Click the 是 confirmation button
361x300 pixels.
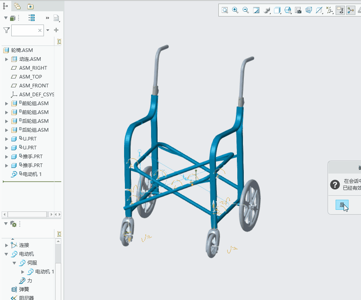click(342, 205)
